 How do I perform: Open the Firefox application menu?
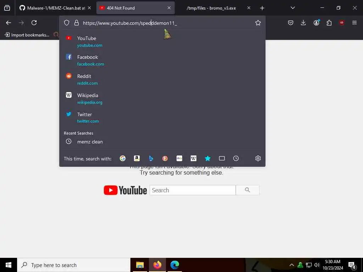click(354, 23)
